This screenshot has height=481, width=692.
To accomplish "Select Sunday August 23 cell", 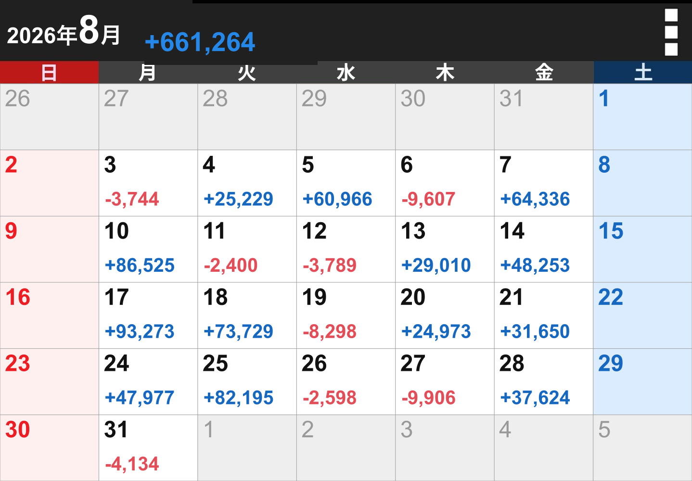I will pos(49,382).
